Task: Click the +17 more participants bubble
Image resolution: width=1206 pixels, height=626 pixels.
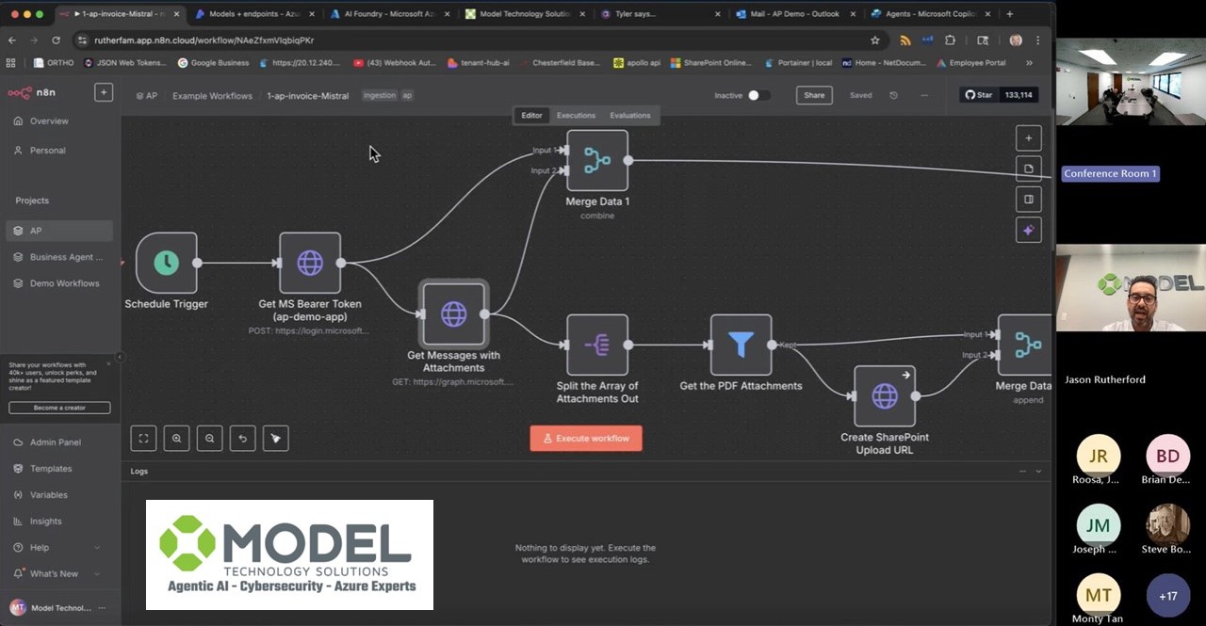Action: (x=1167, y=596)
